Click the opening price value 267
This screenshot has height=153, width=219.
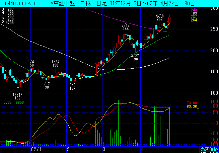(11, 9)
